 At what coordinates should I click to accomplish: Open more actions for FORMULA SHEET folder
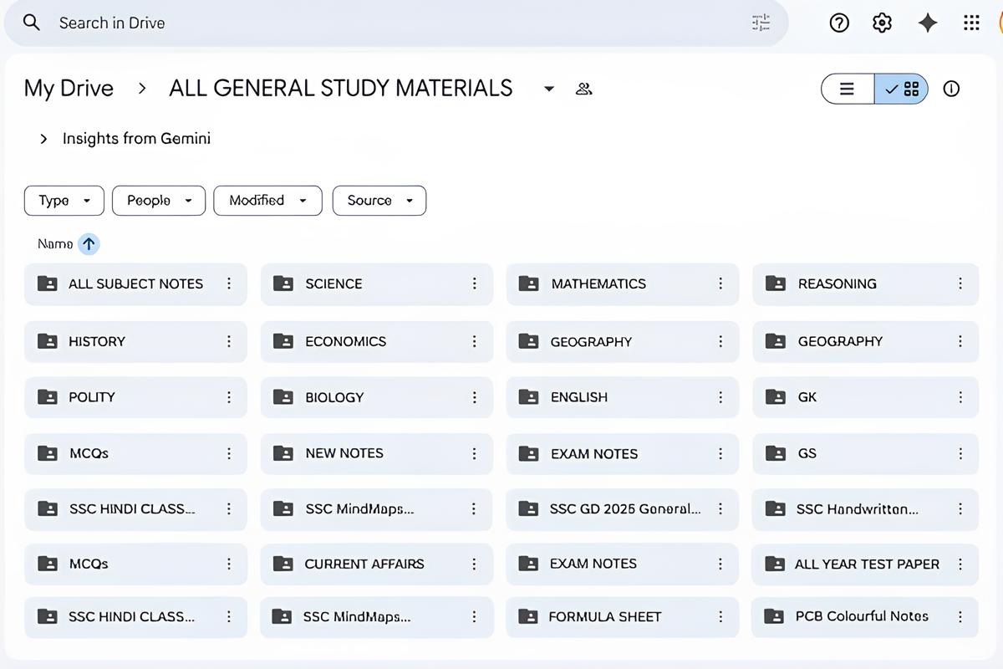(x=720, y=616)
